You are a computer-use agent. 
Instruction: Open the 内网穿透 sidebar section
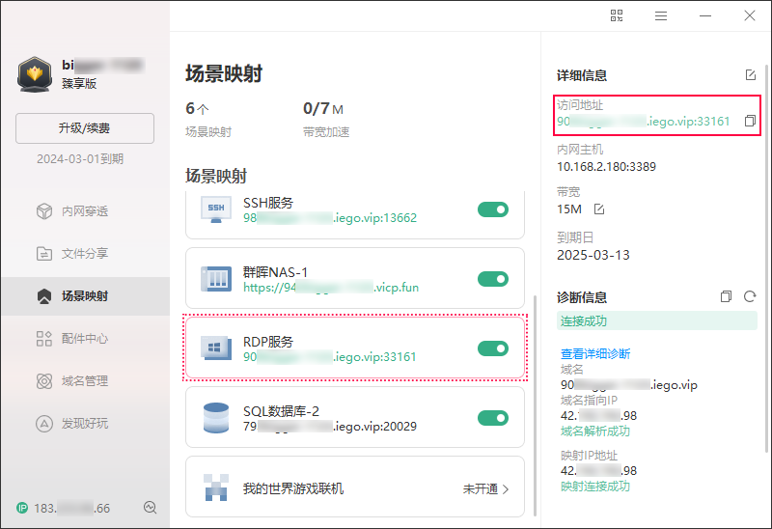point(85,211)
